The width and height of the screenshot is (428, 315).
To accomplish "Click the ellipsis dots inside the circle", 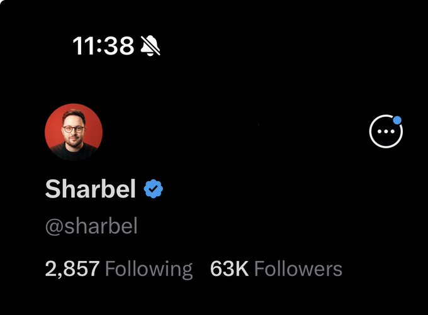I will click(386, 131).
